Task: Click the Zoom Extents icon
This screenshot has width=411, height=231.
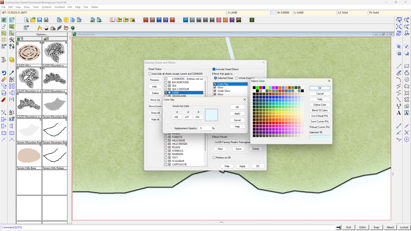Action: click(x=399, y=27)
